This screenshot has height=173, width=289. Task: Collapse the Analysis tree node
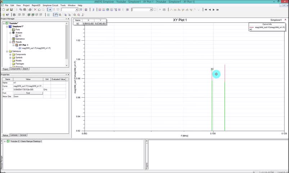coord(10,33)
